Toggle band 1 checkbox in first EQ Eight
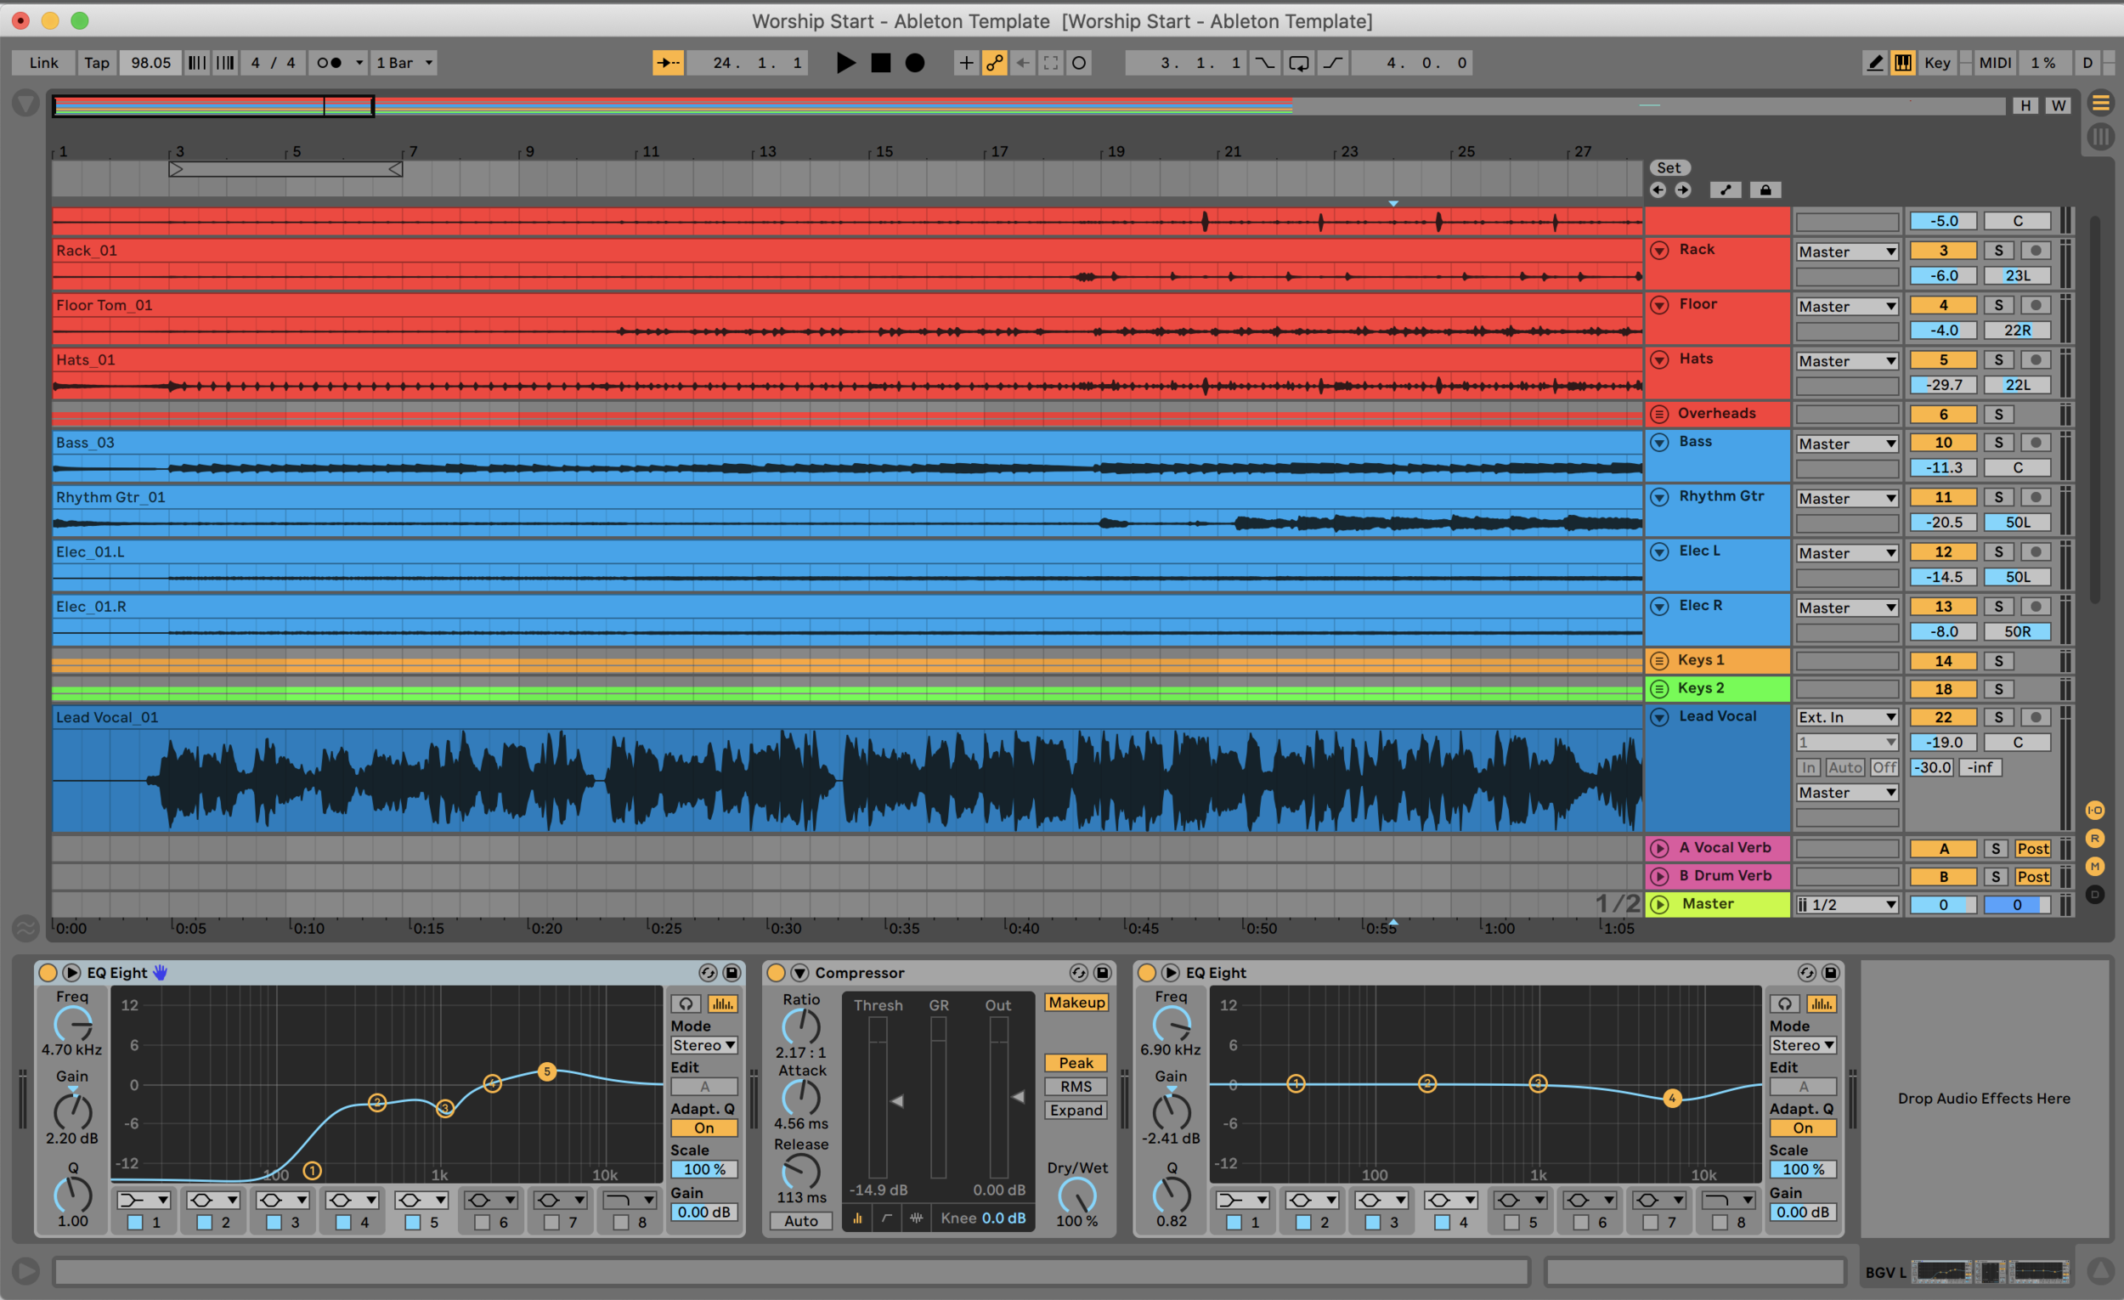Screen dimensions: 2124x1300 click(x=134, y=1223)
